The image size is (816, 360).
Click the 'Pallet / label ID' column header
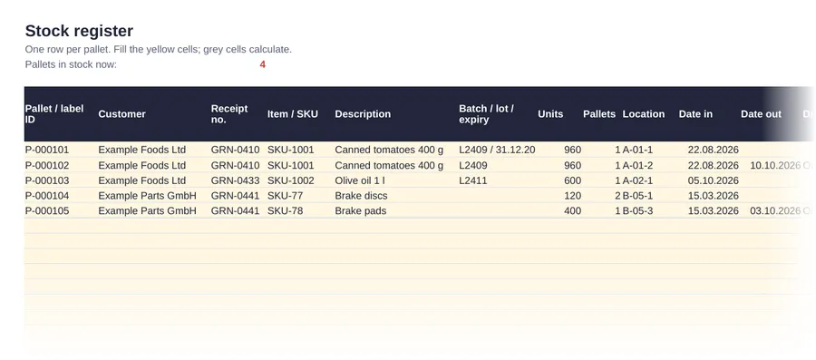[54, 114]
